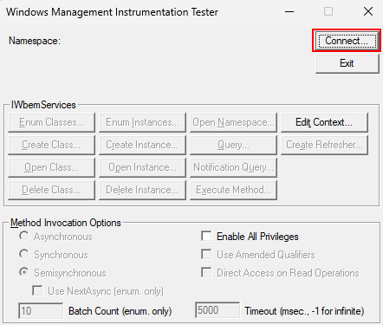Click the Batch Count input field
The width and height of the screenshot is (383, 325).
pyautogui.click(x=41, y=311)
